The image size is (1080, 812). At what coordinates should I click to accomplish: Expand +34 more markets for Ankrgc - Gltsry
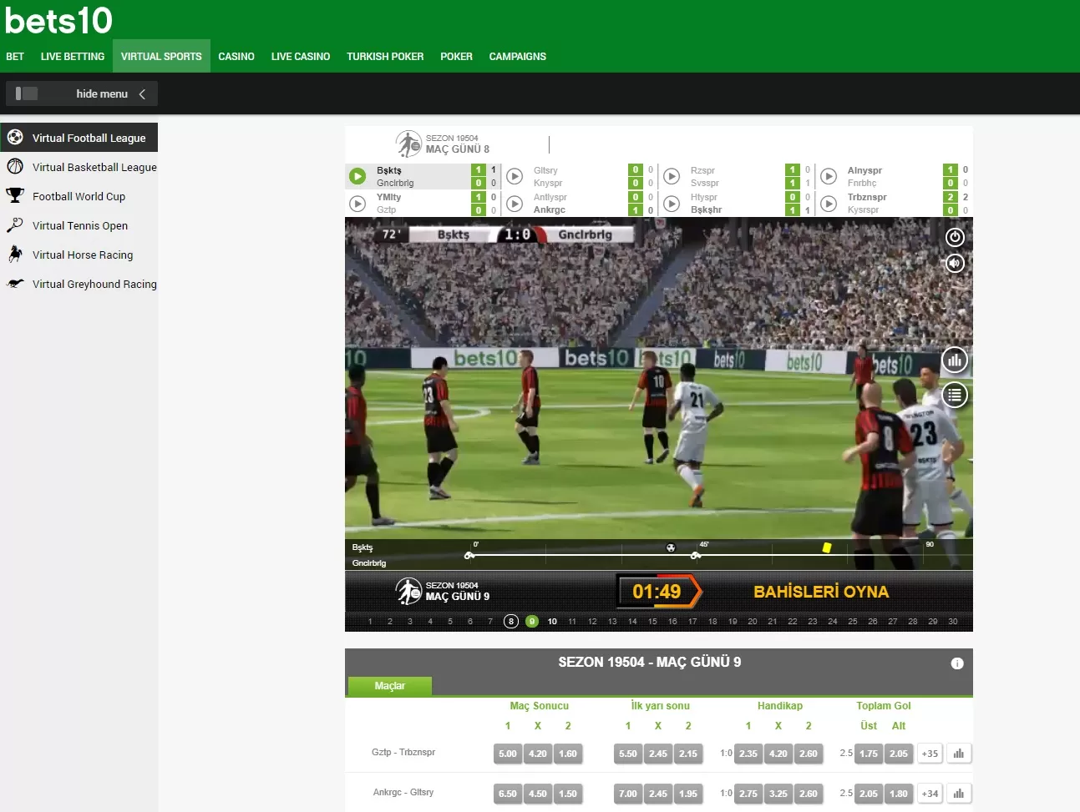930,794
